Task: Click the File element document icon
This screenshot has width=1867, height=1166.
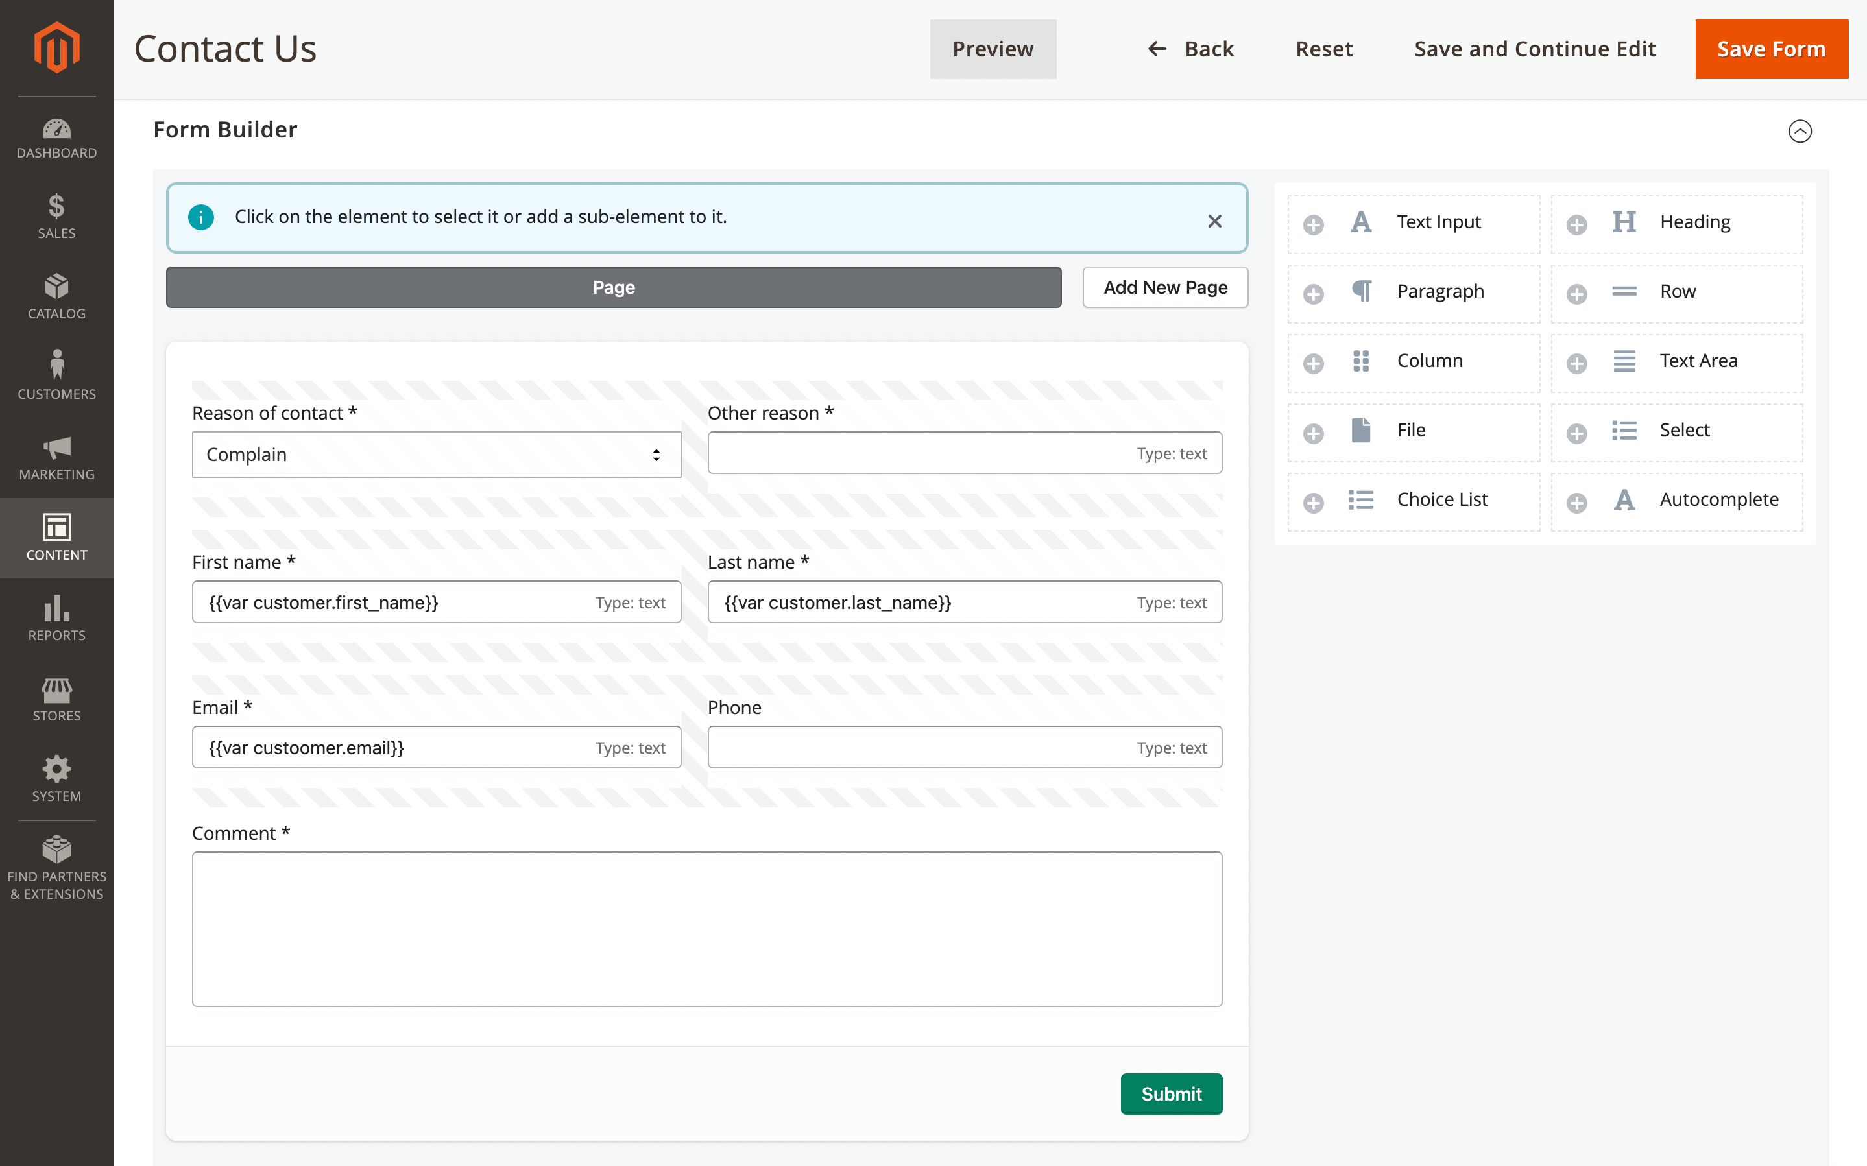Action: point(1361,431)
